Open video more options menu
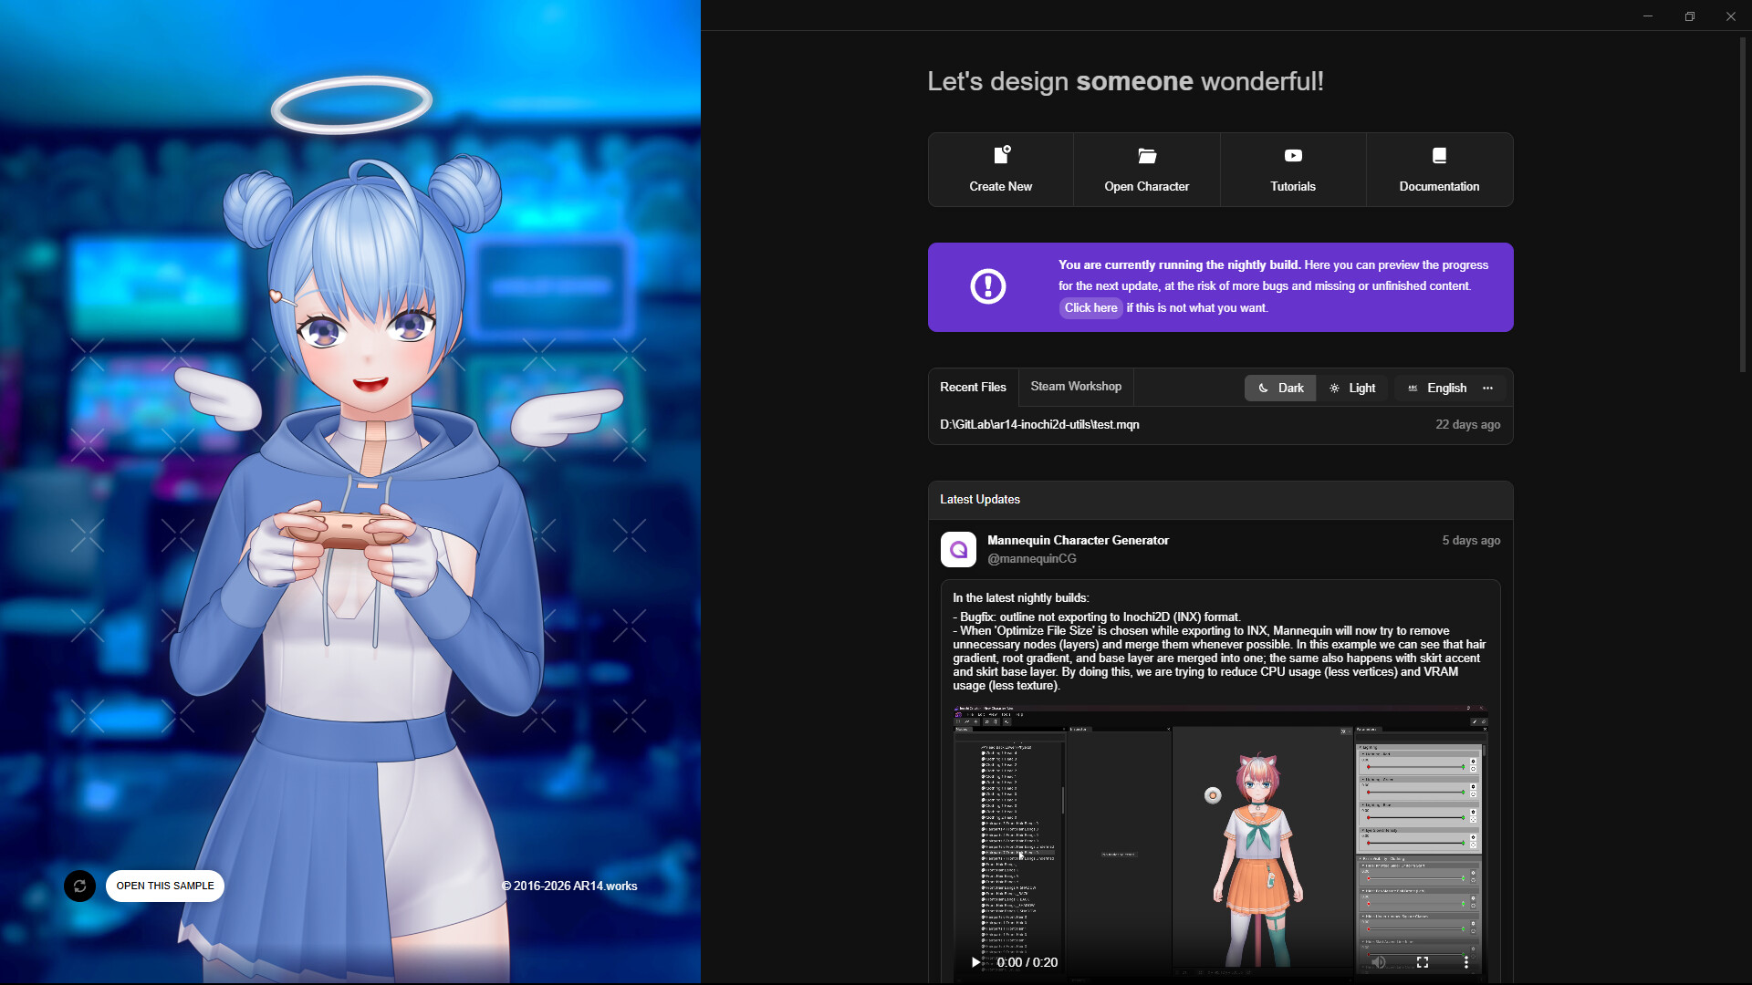This screenshot has height=985, width=1752. coord(1466,962)
